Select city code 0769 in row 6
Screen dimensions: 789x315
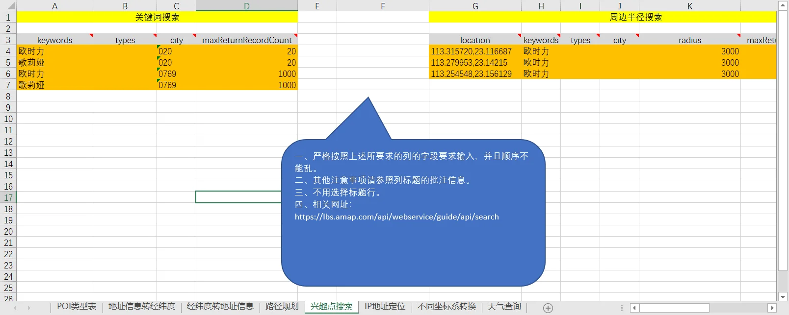[x=176, y=73]
